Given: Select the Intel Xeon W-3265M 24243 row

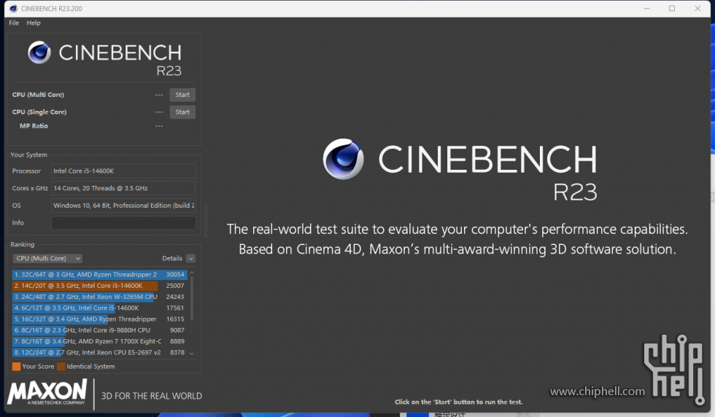Looking at the screenshot, I should pyautogui.click(x=99, y=297).
